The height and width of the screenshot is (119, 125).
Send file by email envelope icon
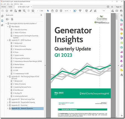[x=117, y=11]
